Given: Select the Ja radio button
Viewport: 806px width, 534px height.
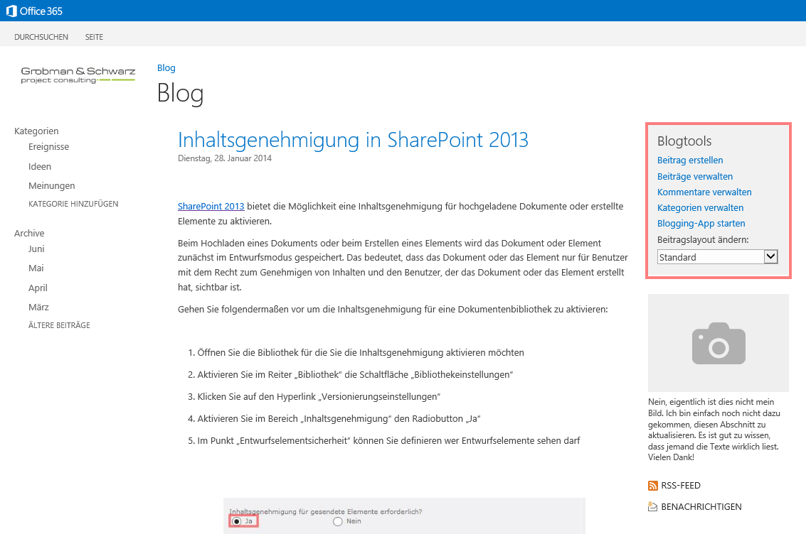Looking at the screenshot, I should point(236,521).
